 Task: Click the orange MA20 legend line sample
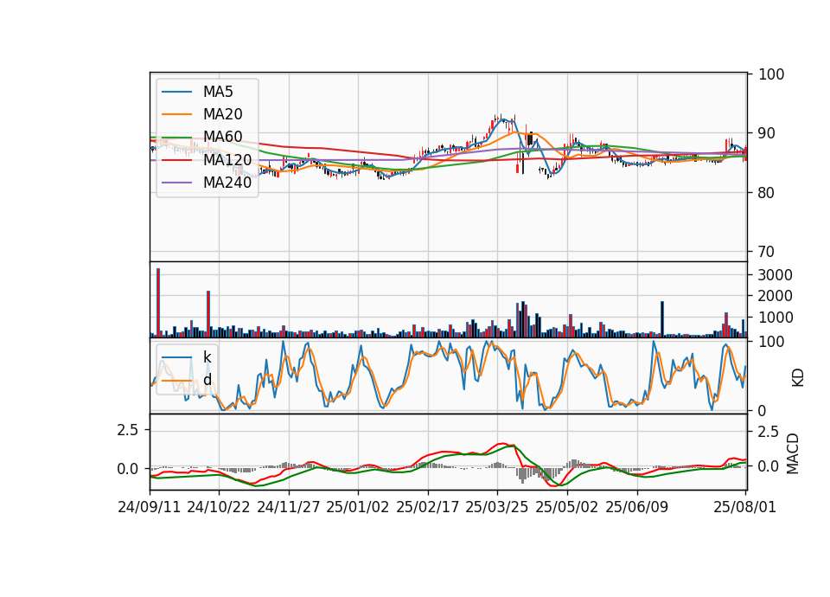click(176, 114)
